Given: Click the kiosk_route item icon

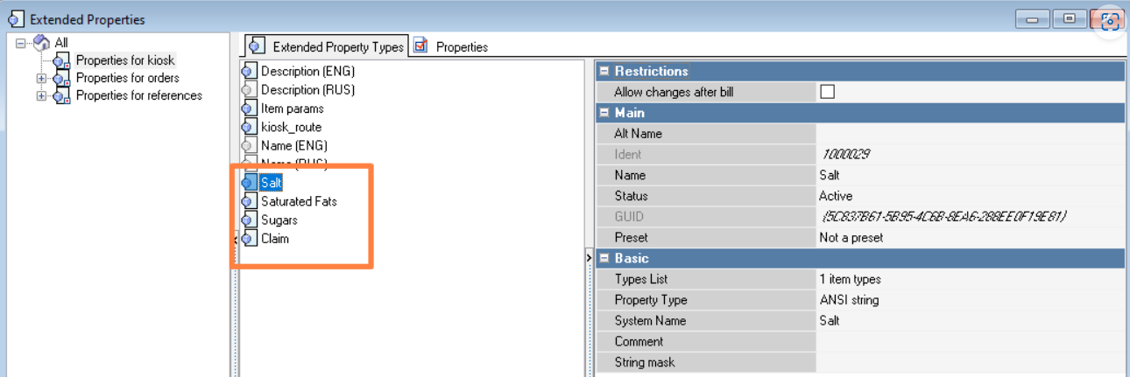Looking at the screenshot, I should click(x=248, y=127).
